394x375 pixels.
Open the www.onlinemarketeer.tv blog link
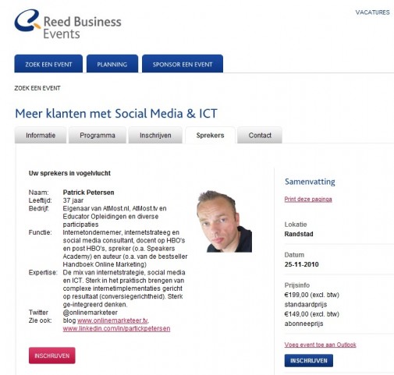113,320
